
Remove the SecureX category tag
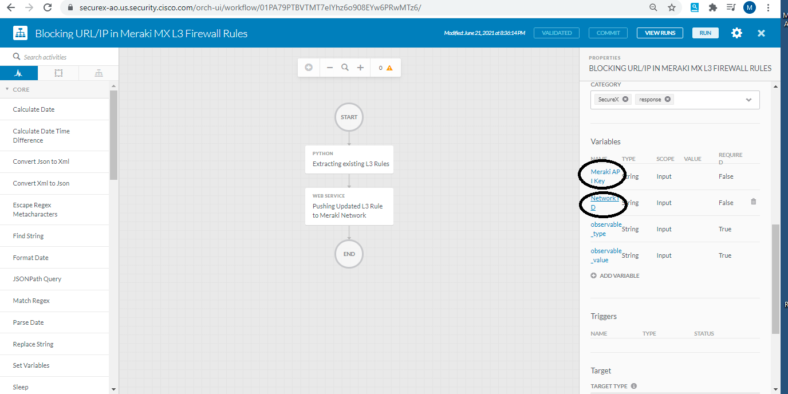point(625,99)
